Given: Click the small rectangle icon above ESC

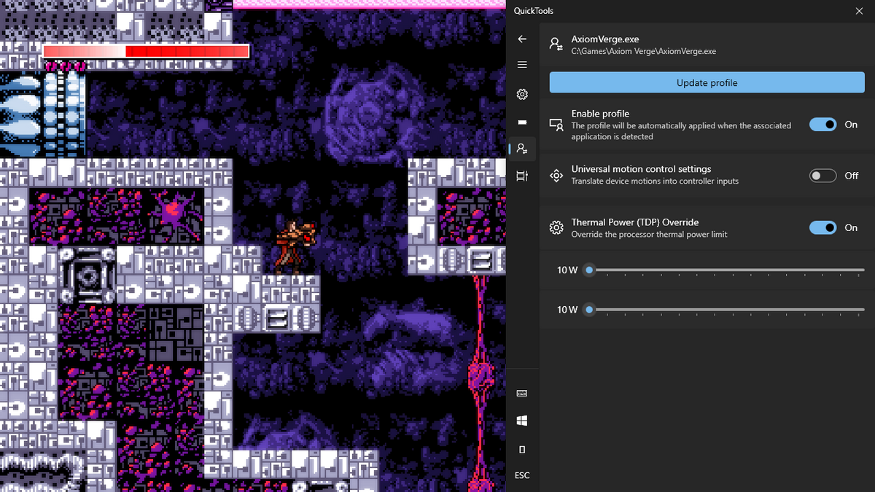Looking at the screenshot, I should tap(522, 450).
